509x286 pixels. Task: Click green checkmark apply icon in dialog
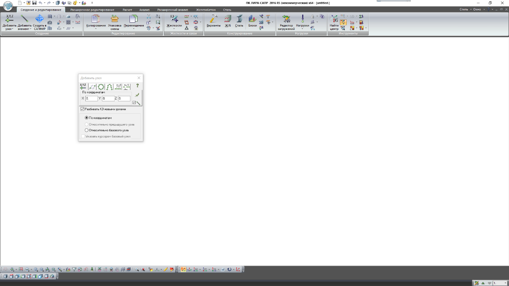point(137,94)
